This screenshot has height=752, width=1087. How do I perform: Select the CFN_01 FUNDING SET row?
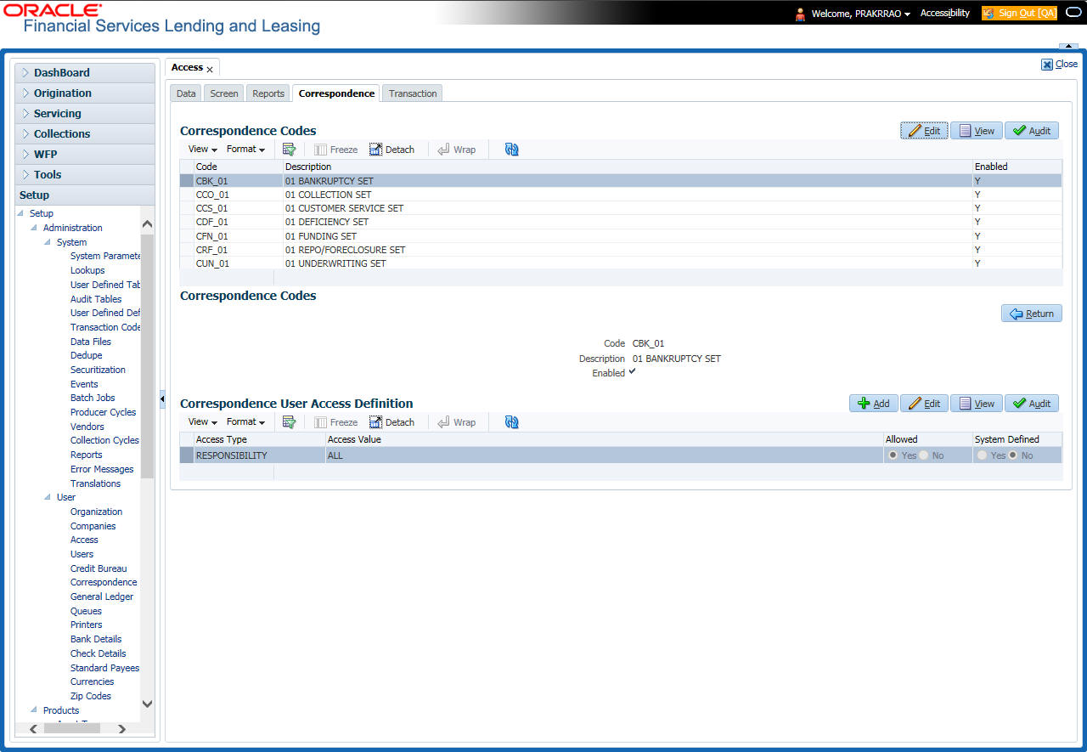(621, 236)
